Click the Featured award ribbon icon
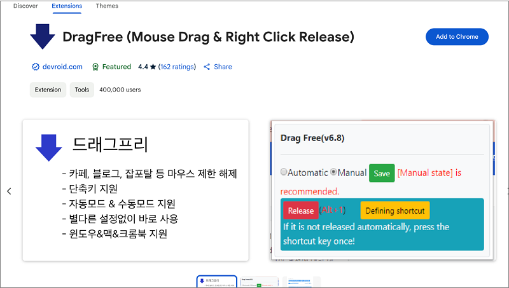 coord(95,67)
